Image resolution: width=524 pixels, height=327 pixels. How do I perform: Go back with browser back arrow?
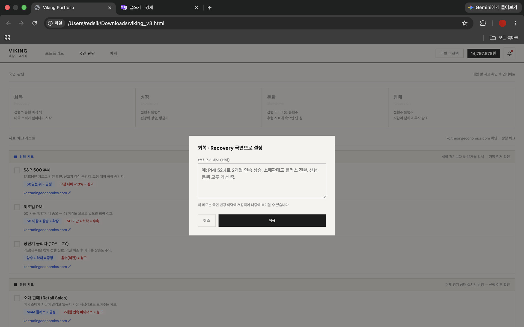(x=8, y=23)
